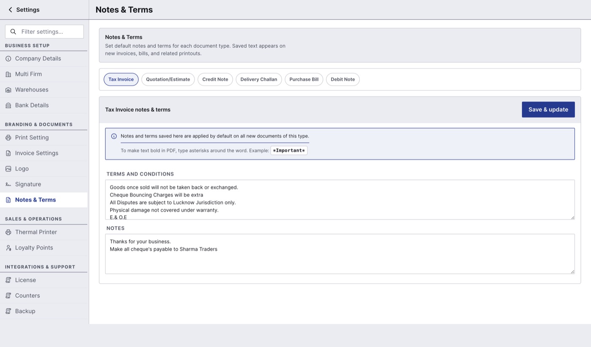This screenshot has height=347, width=591.
Task: Go to the Signature settings page
Action: click(44, 184)
